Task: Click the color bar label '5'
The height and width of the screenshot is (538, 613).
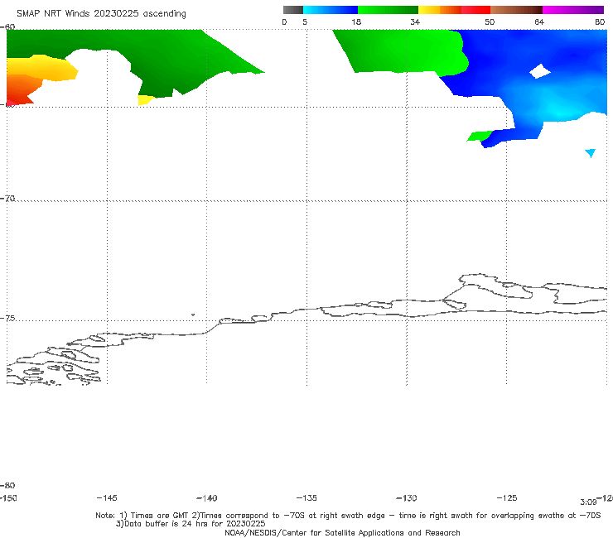Action: (x=305, y=22)
